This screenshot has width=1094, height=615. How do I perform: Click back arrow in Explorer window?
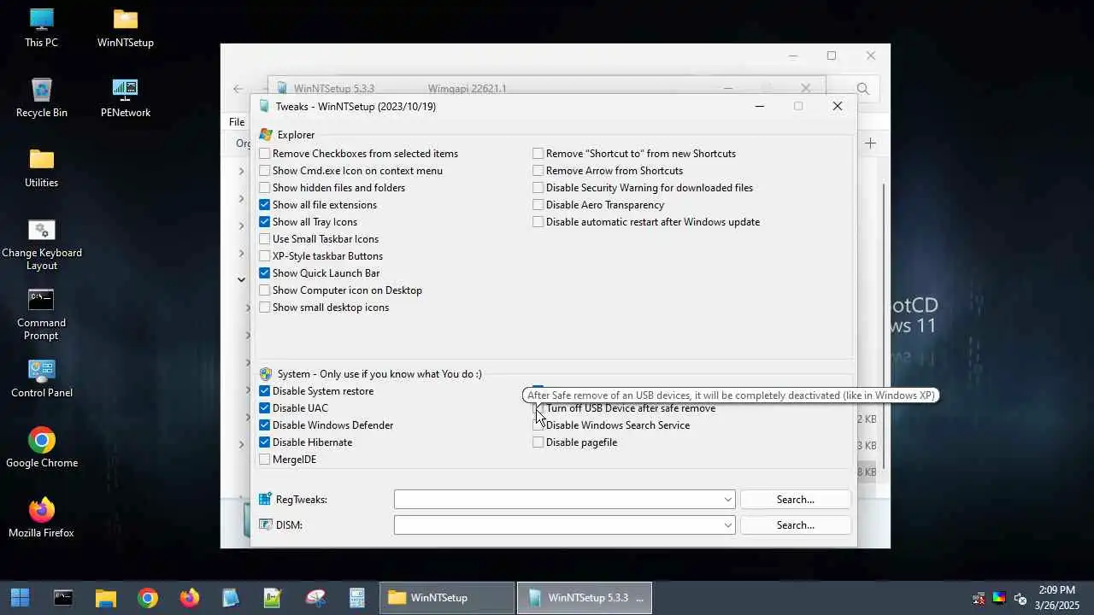pyautogui.click(x=238, y=89)
